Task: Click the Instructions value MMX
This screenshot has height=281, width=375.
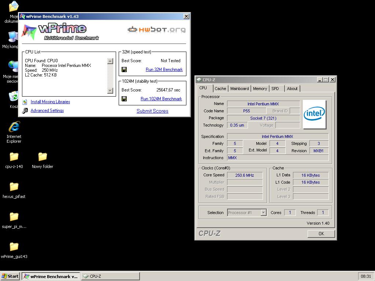Action: pos(278,158)
